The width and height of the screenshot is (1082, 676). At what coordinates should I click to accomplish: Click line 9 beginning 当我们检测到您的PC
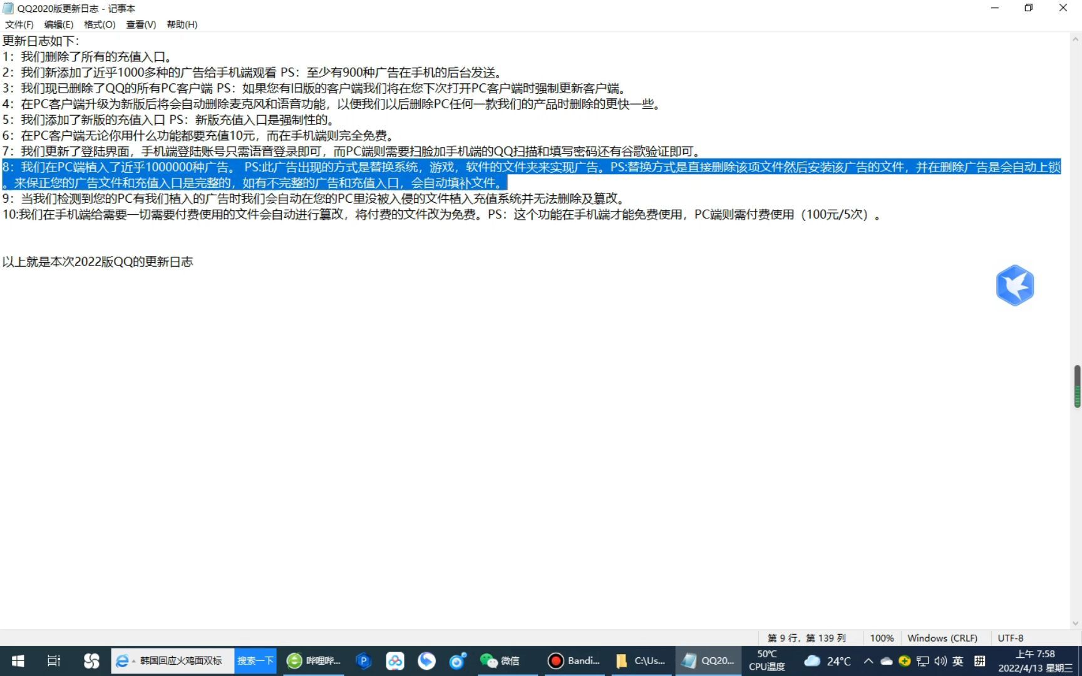(315, 198)
